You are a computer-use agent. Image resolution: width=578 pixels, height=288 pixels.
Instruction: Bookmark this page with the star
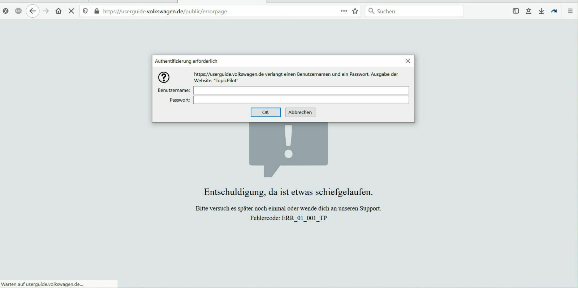(x=355, y=11)
